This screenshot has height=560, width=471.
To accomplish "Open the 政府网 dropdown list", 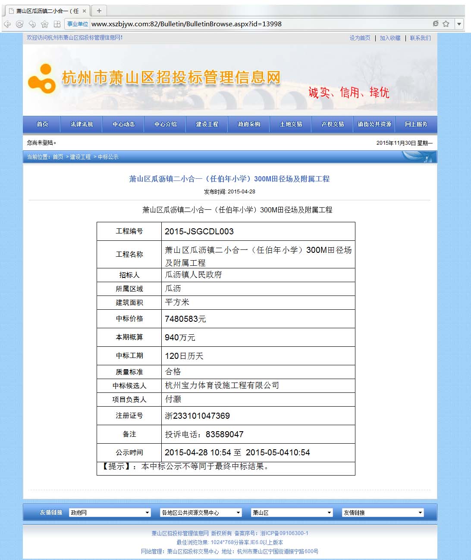I will [110, 513].
